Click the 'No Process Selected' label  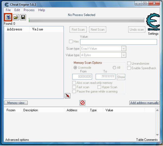pyautogui.click(x=81, y=15)
